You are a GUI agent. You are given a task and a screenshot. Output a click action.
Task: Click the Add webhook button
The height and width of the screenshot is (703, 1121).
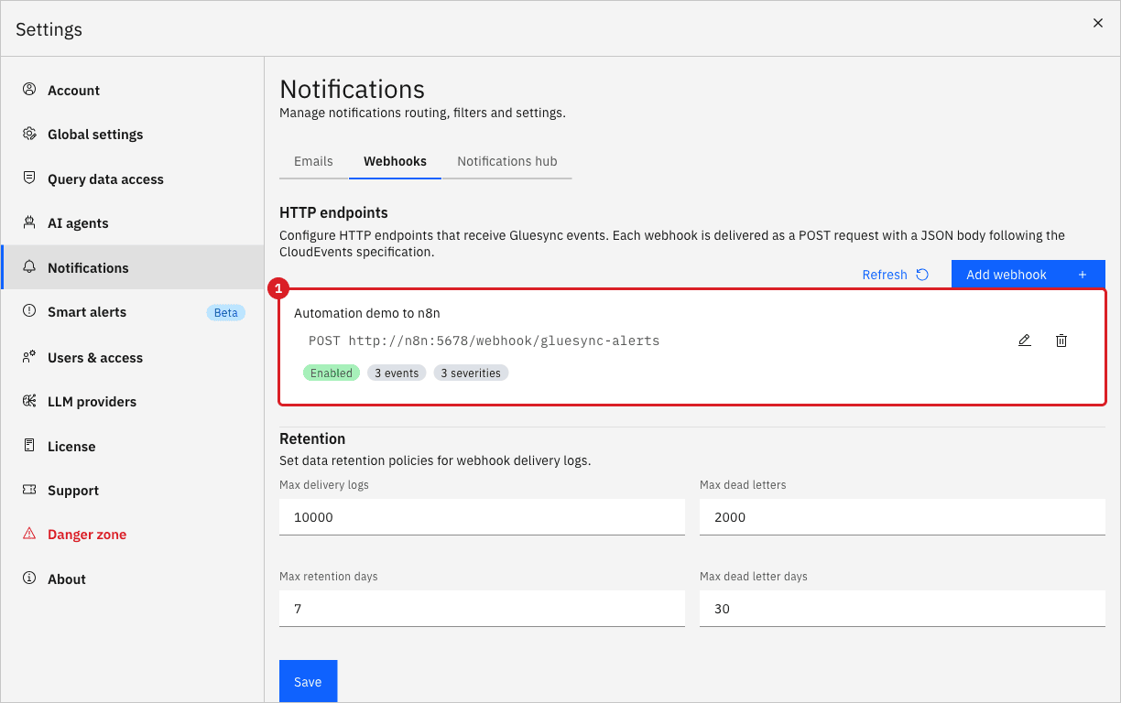[1028, 275]
